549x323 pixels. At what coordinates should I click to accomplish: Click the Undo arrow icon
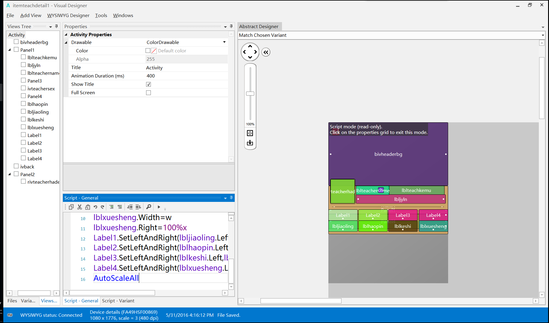point(95,207)
